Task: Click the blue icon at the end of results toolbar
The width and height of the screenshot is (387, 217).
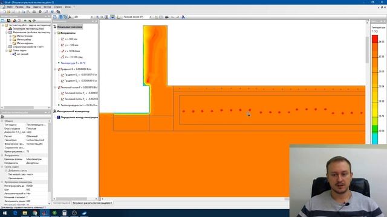Action: pos(183,17)
